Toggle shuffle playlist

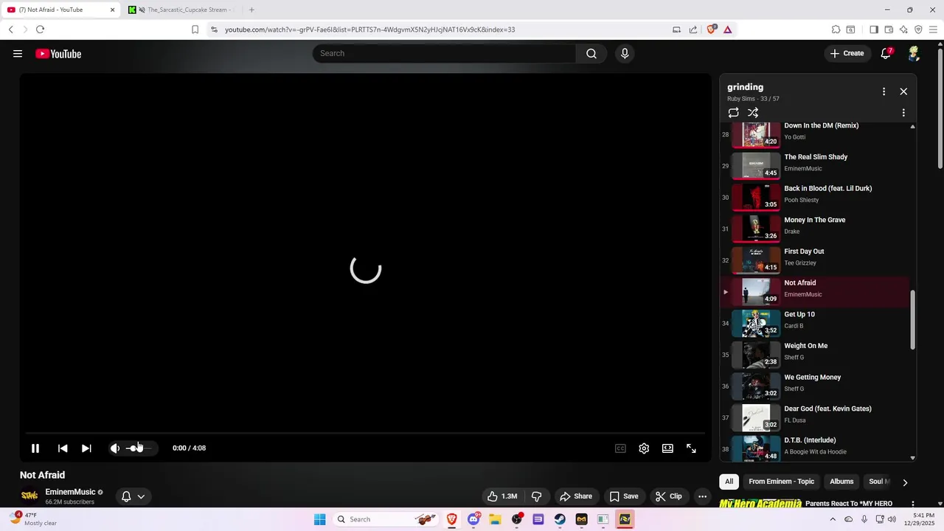click(753, 113)
